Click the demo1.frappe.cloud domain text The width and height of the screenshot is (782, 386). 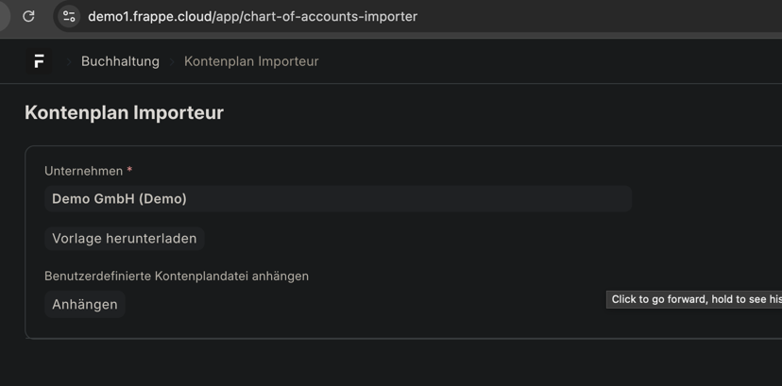tap(149, 16)
